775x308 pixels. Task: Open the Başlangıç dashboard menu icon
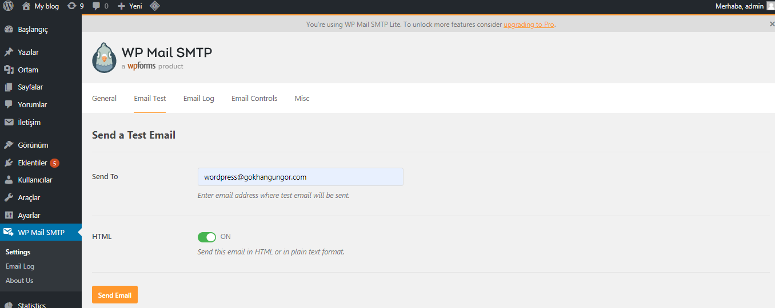click(x=9, y=30)
